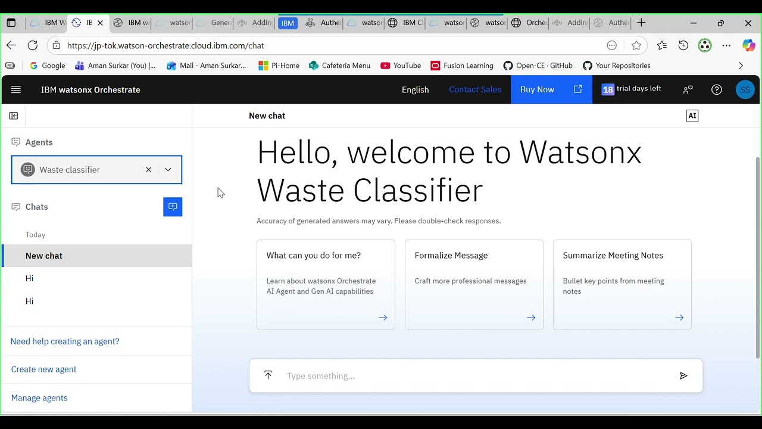762x429 pixels.
Task: Open the Copilot icon in browser toolbar
Action: 748,45
